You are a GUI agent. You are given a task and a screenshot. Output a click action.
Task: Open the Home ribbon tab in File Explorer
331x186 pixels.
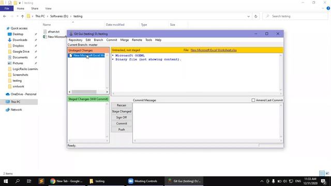click(21, 9)
